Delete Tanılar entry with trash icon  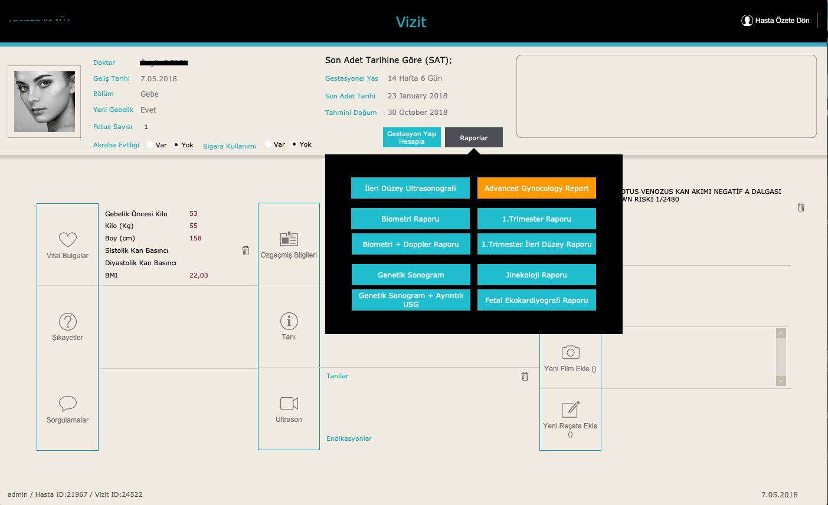[525, 376]
